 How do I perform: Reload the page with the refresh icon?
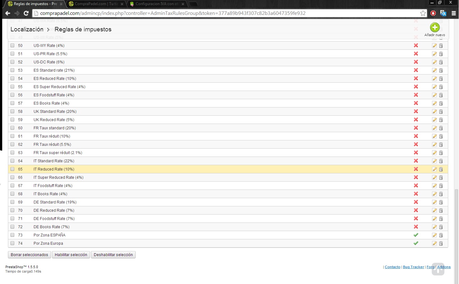(x=26, y=13)
